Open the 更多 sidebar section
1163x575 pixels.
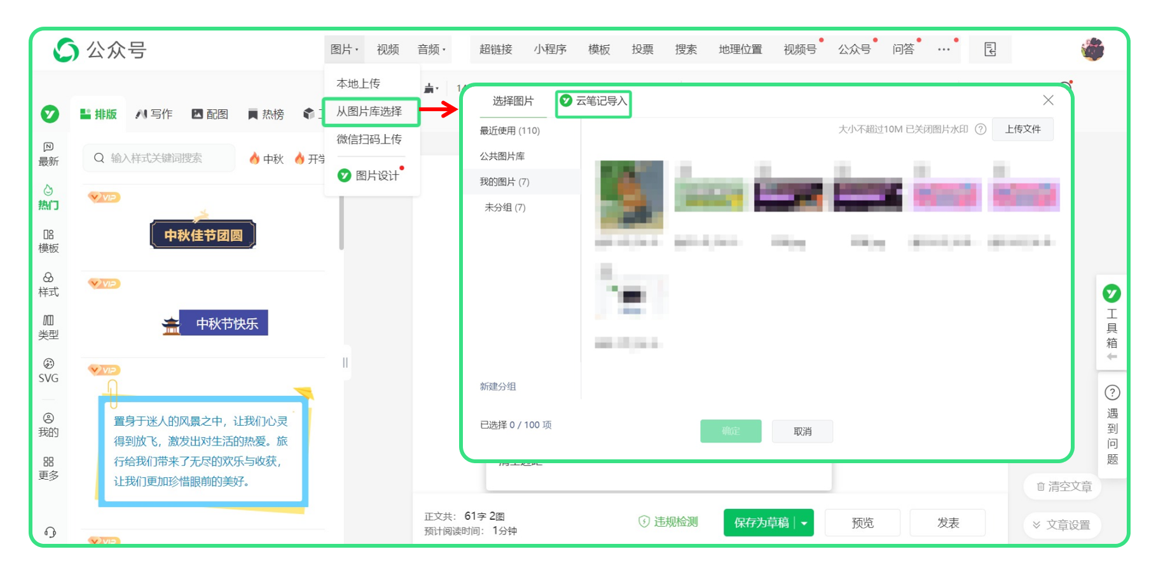[x=48, y=468]
